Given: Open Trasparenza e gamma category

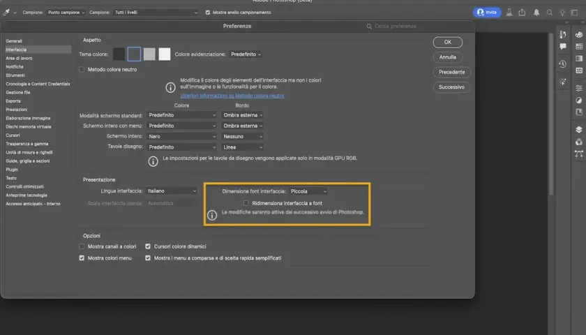Looking at the screenshot, I should click(x=27, y=144).
